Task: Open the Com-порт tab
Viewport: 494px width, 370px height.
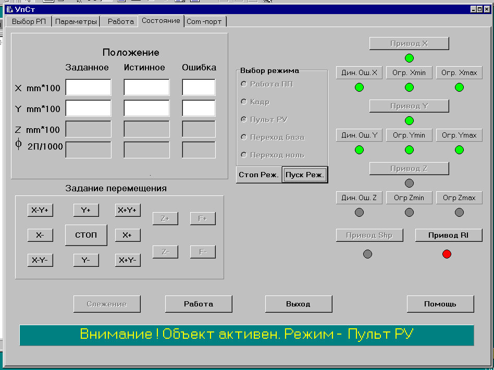Action: (x=204, y=21)
